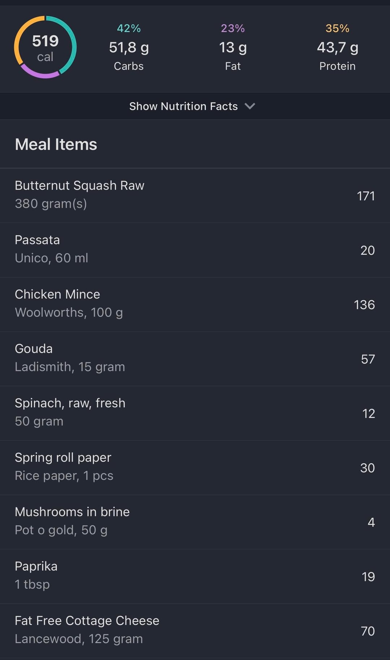Tap the 519 cal macro ring chart

[45, 47]
